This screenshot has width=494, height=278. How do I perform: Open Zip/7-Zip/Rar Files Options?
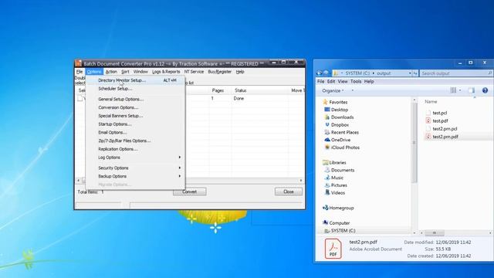point(136,141)
